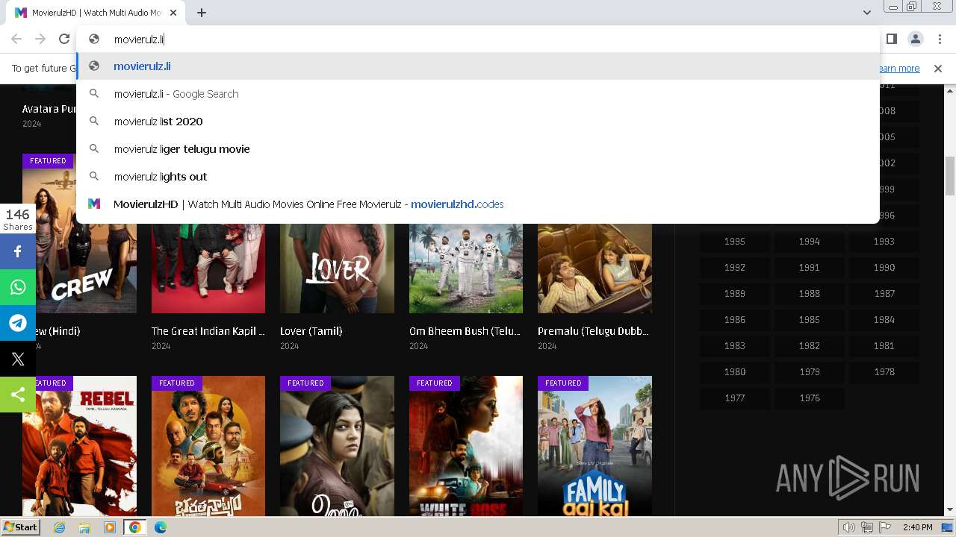This screenshot has width=956, height=537.
Task: Open 'Lover (Tamil)' title link
Action: coord(311,331)
